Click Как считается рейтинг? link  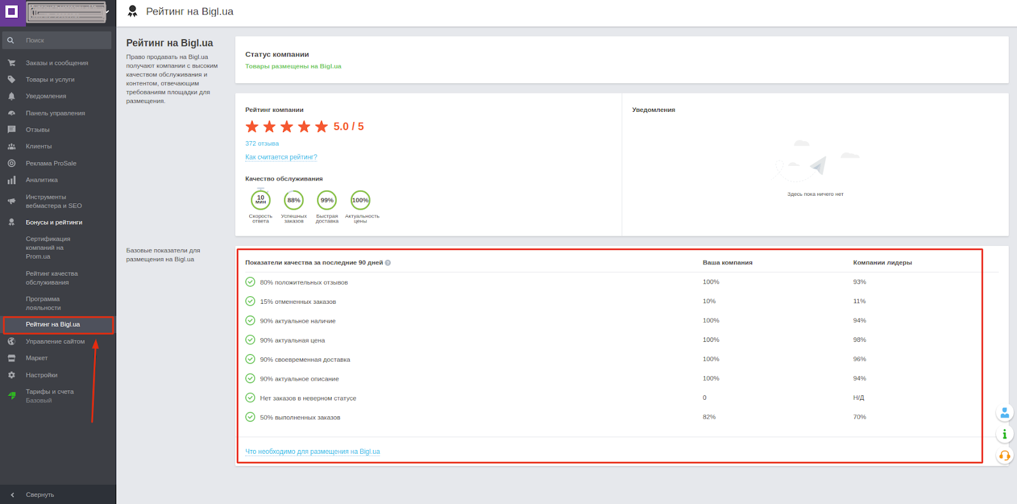(281, 157)
